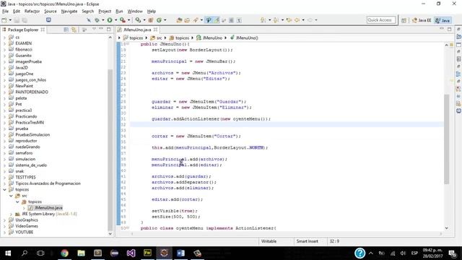Minimize the Package Explorer view
The width and height of the screenshot is (462, 260).
[101, 29]
